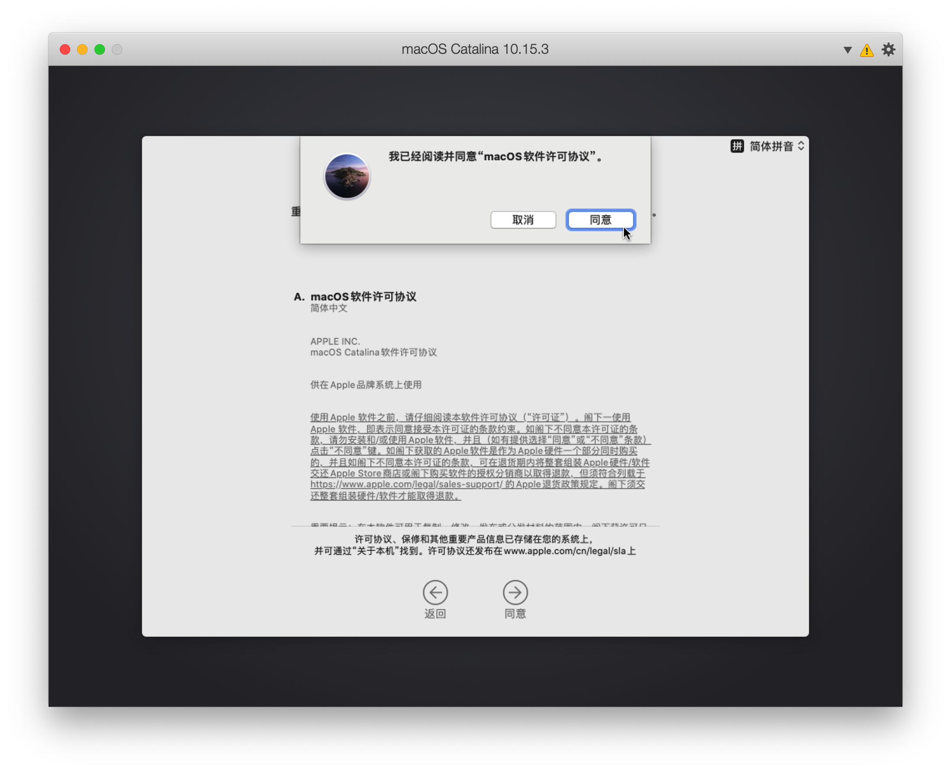Click the yellow minimize window button
Screen dimensions: 951x771
pos(83,49)
